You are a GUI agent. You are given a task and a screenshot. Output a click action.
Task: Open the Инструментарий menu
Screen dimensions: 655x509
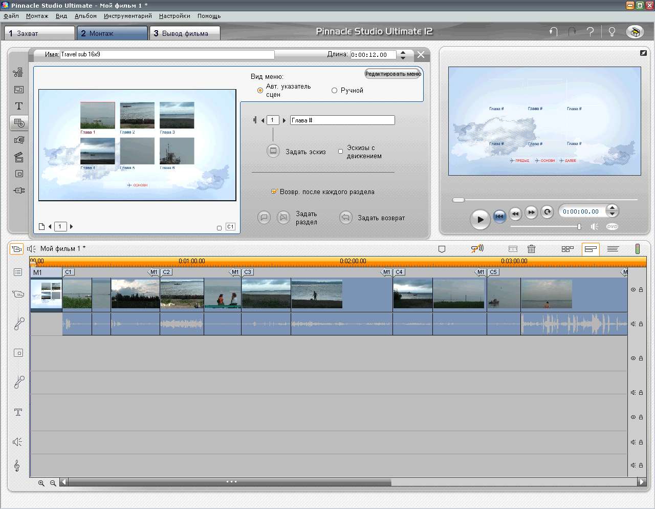[x=127, y=16]
